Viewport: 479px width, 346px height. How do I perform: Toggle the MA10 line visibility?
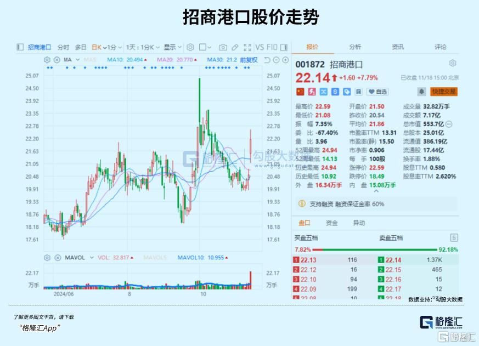pos(127,60)
